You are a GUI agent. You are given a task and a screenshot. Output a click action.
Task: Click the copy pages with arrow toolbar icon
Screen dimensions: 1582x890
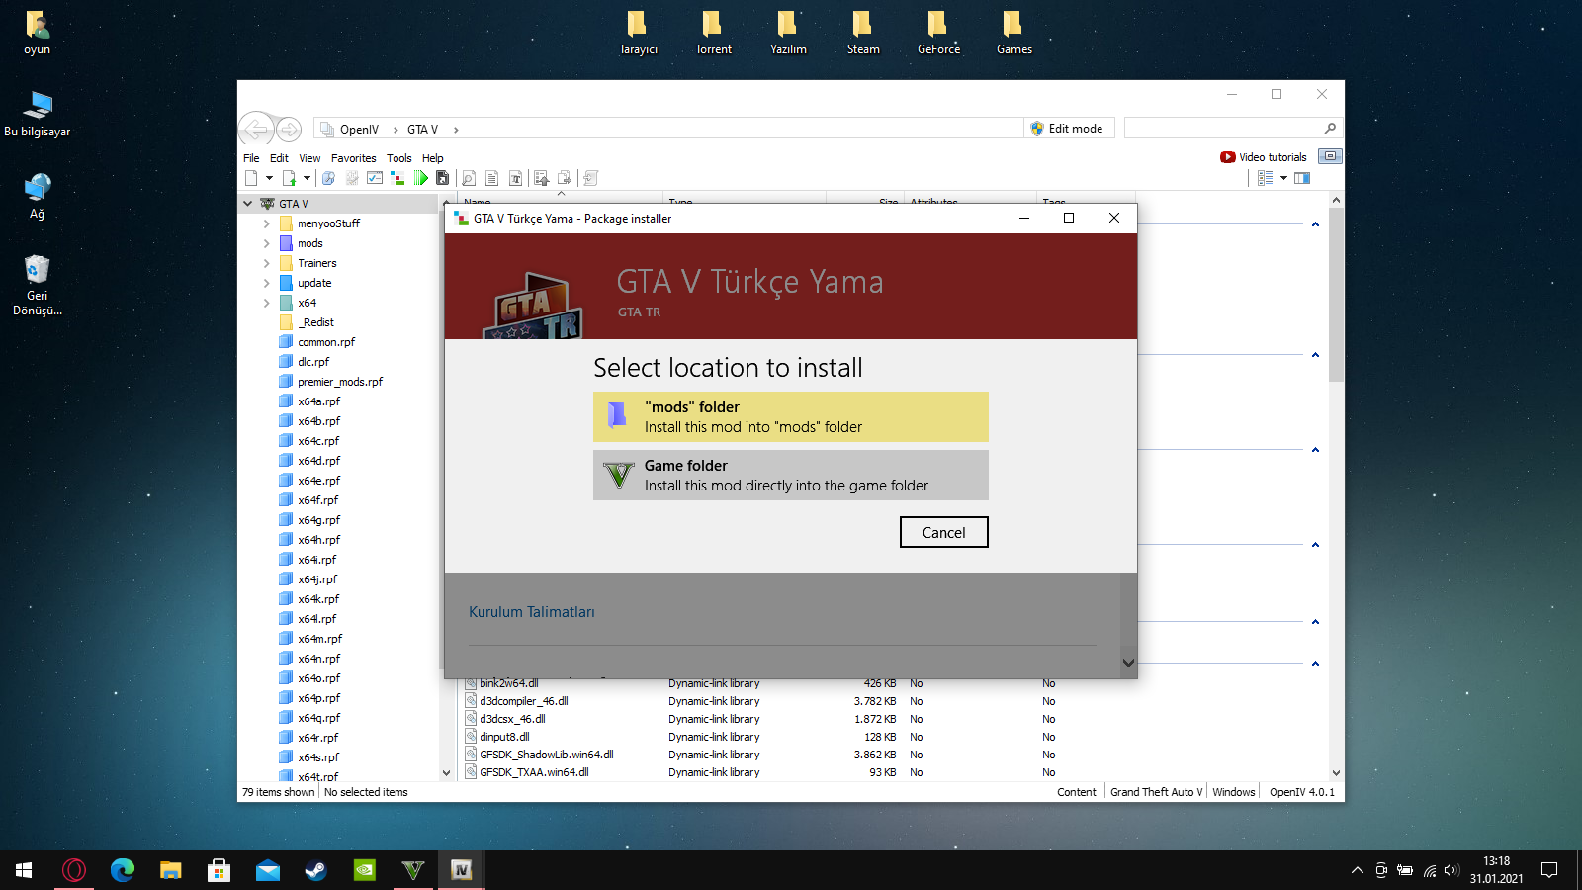[x=564, y=178]
